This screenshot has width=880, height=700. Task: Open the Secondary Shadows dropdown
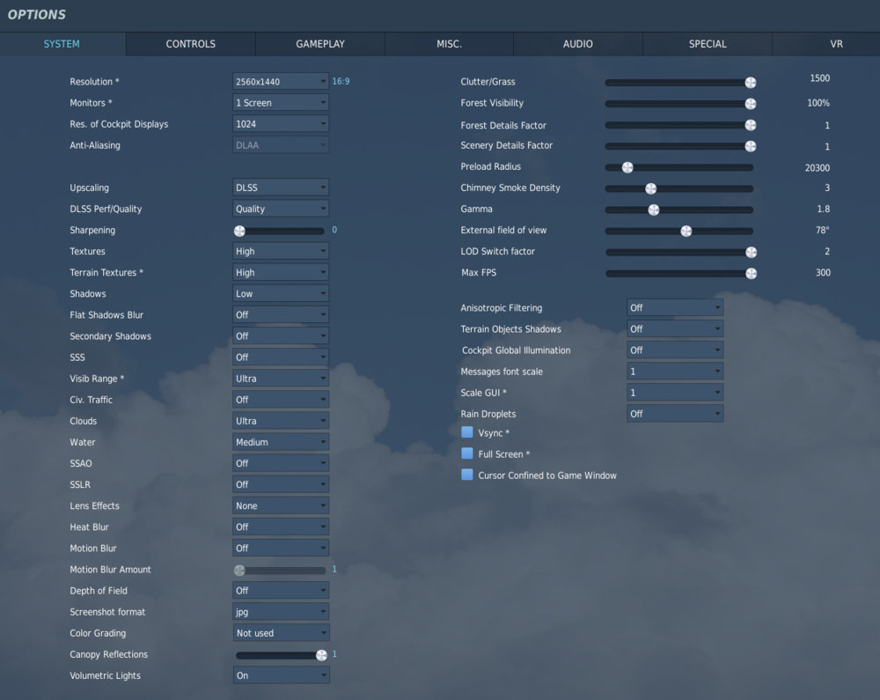[x=281, y=335]
